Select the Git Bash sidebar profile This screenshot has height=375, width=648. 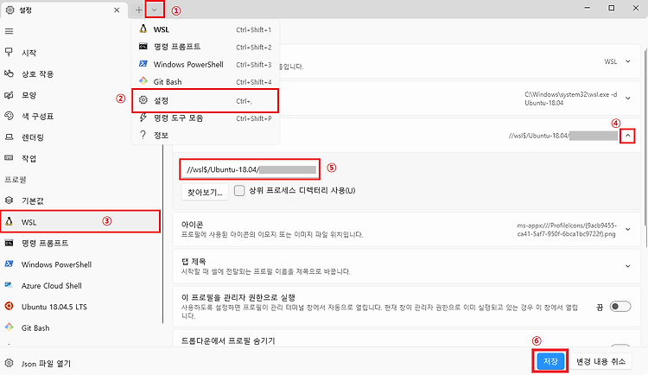coord(80,327)
